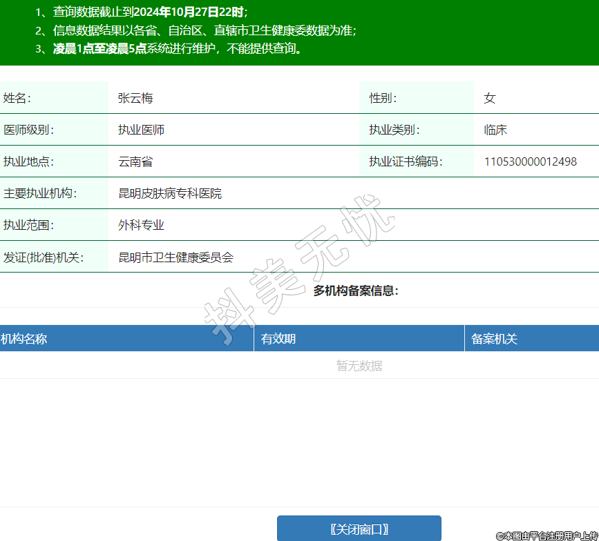599x541 pixels.
Task: Select the 机构名称 column header
Action: tap(24, 339)
